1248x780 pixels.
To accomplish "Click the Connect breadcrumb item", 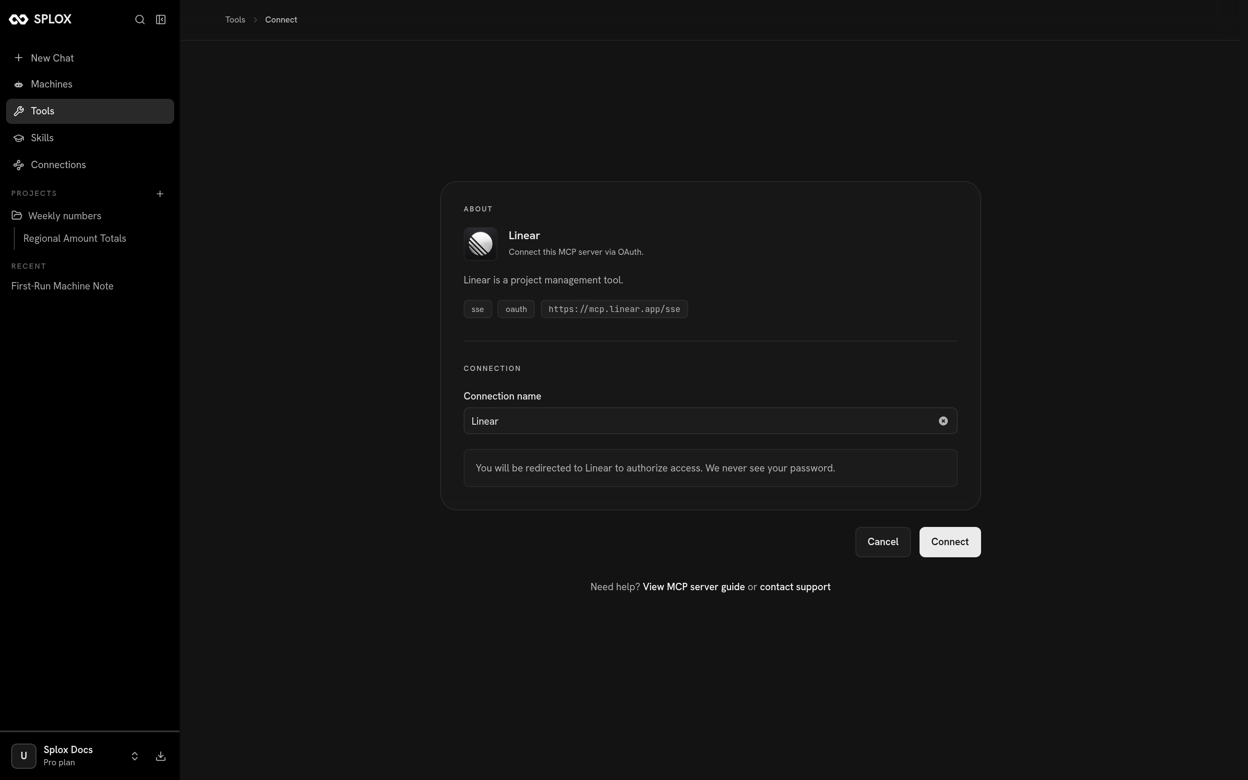I will [281, 19].
